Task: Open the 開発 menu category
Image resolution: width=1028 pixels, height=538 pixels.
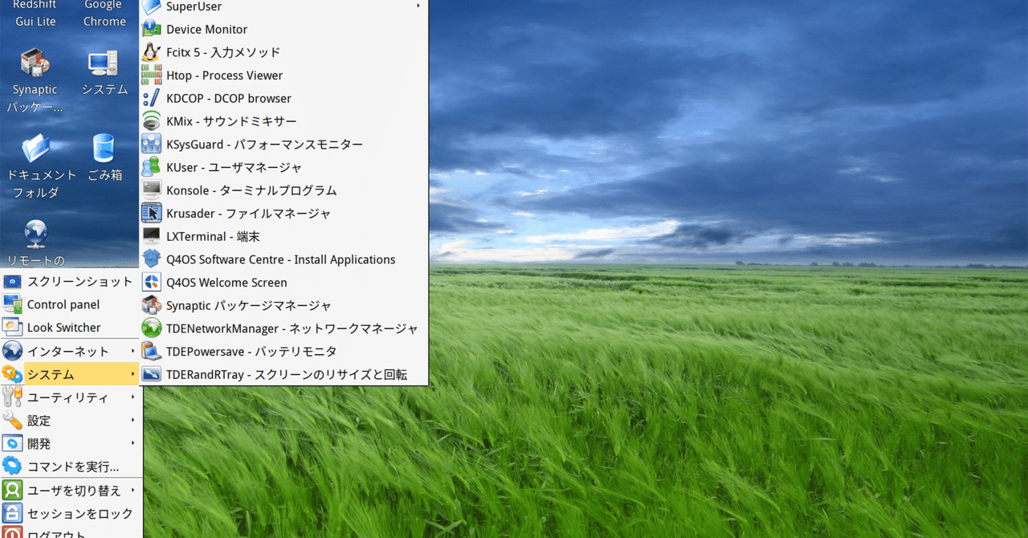Action: [x=71, y=443]
